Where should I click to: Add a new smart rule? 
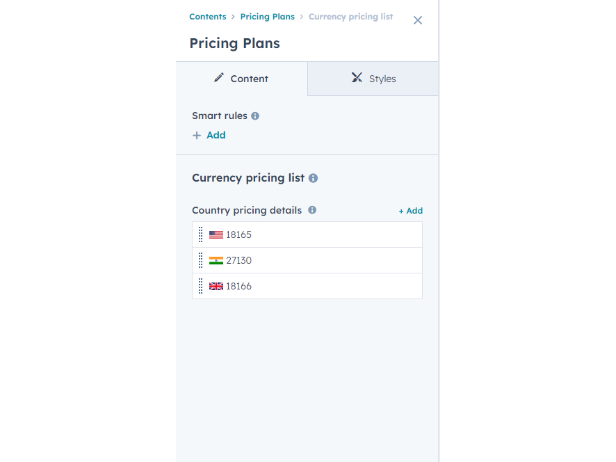coord(209,135)
